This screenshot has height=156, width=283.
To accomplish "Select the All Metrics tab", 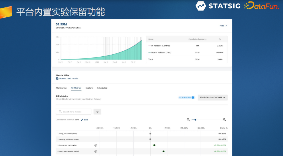I will (x=76, y=88).
